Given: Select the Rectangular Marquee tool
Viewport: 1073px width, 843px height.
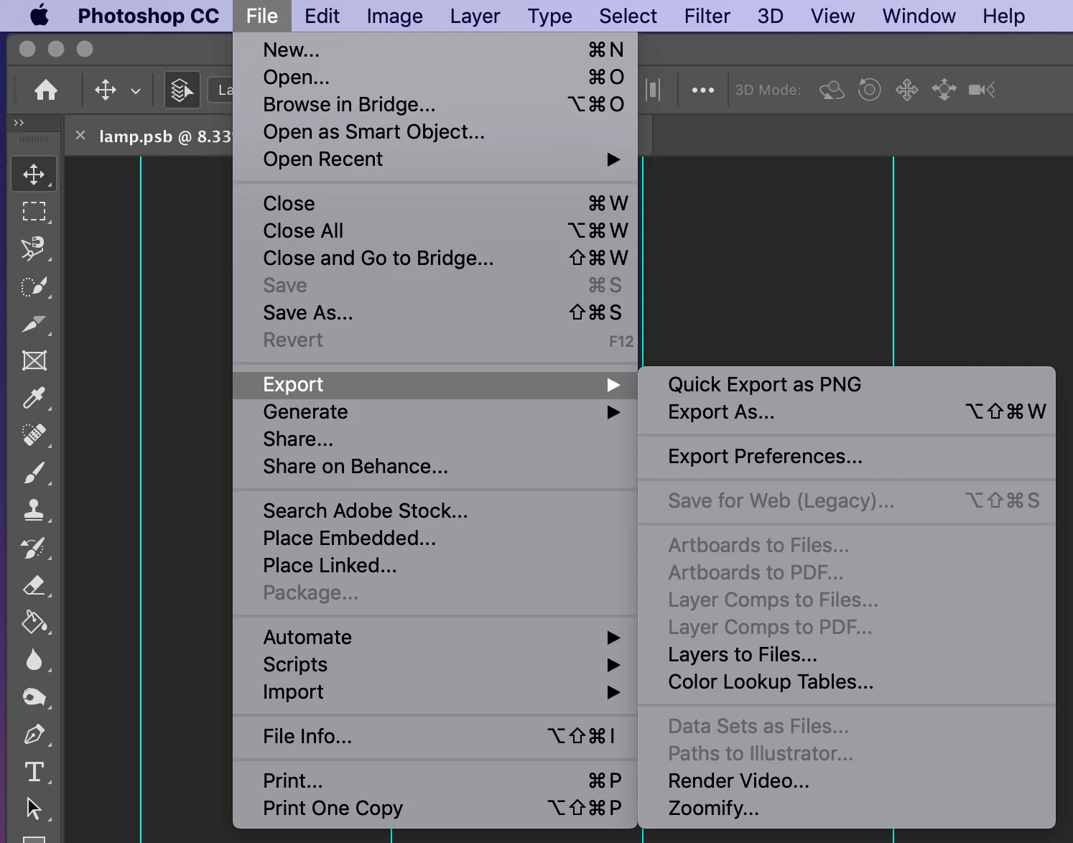Looking at the screenshot, I should [34, 212].
